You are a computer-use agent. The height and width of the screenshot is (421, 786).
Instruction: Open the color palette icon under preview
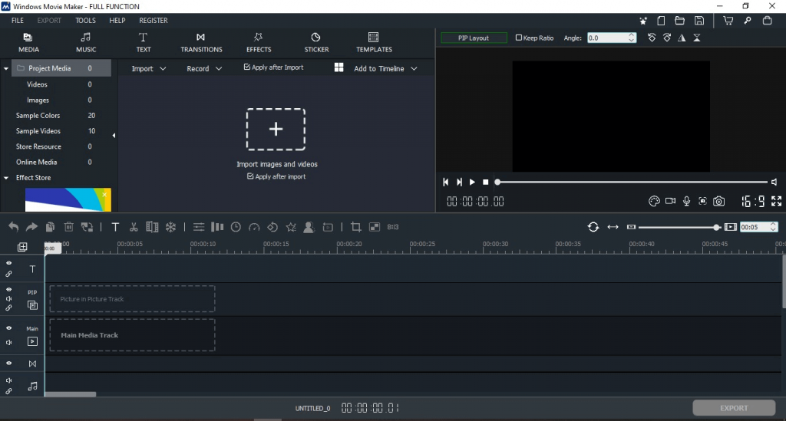[x=654, y=202]
